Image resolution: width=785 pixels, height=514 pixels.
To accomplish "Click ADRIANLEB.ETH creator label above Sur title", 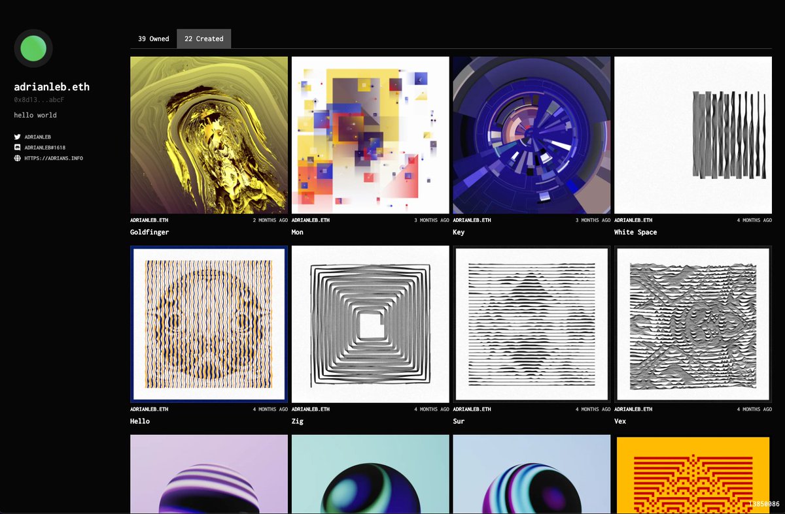I will coord(472,410).
